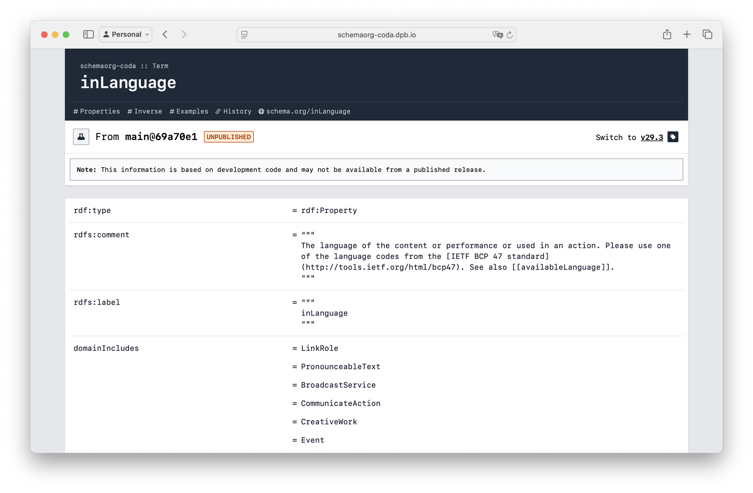Click the forward navigation chevron
This screenshot has width=753, height=493.
point(184,34)
